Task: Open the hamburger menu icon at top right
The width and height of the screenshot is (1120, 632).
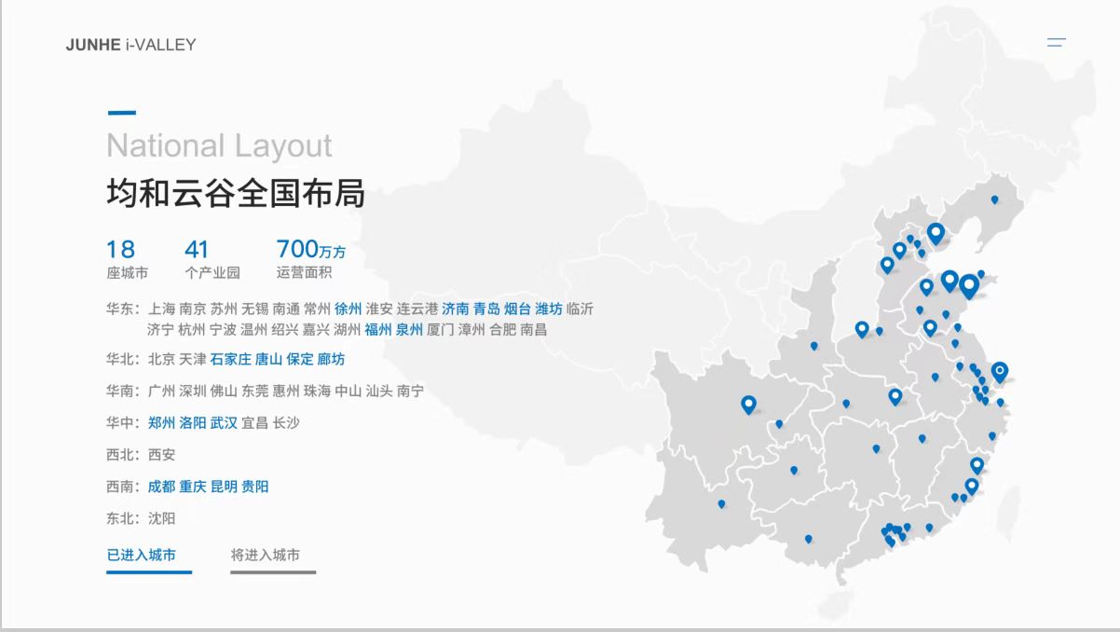Action: point(1056,43)
